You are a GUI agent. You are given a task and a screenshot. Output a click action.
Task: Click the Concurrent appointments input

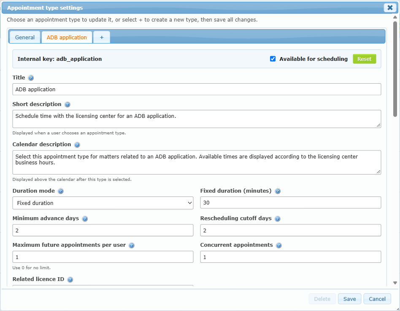pos(291,257)
